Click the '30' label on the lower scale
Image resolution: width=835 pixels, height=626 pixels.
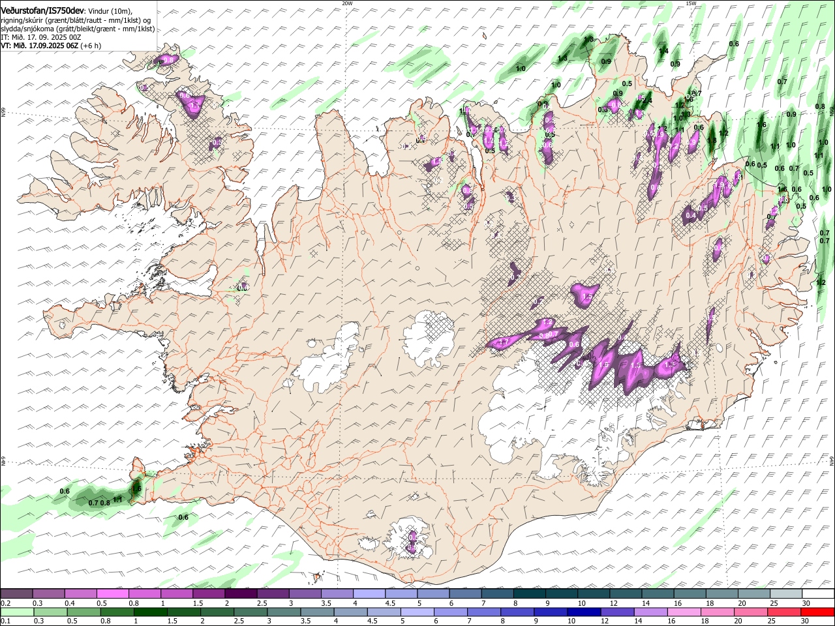point(806,621)
